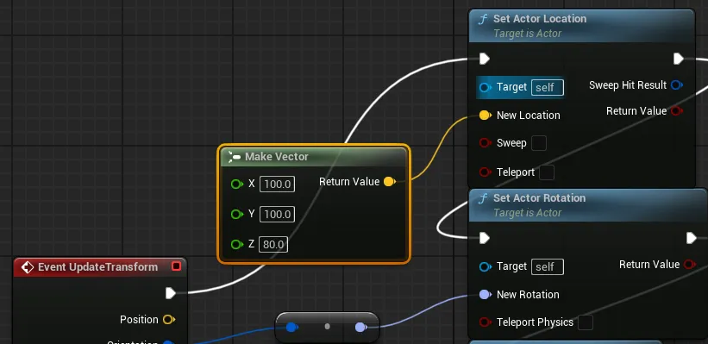
Task: Click the Z value field showing 80.0
Action: (273, 244)
